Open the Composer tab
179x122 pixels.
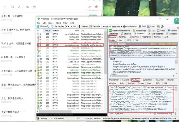[172, 34]
